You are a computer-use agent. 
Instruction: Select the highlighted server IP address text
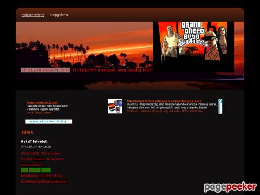coord(45,70)
